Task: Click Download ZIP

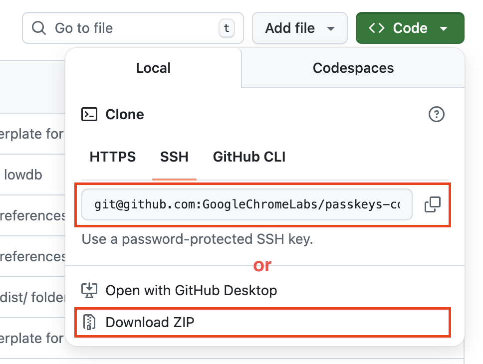Action: 150,322
